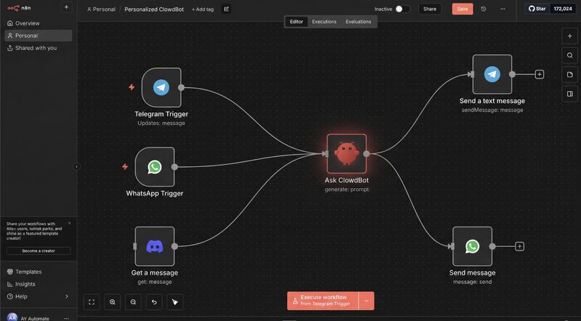The image size is (581, 321).
Task: Select the WhatsApp Trigger node
Action: [x=154, y=167]
